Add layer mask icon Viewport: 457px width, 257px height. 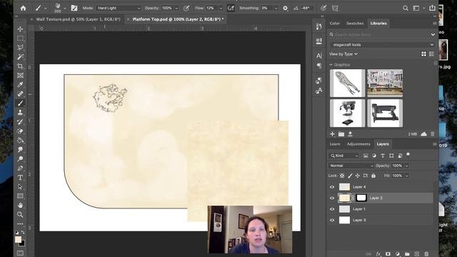(388, 254)
